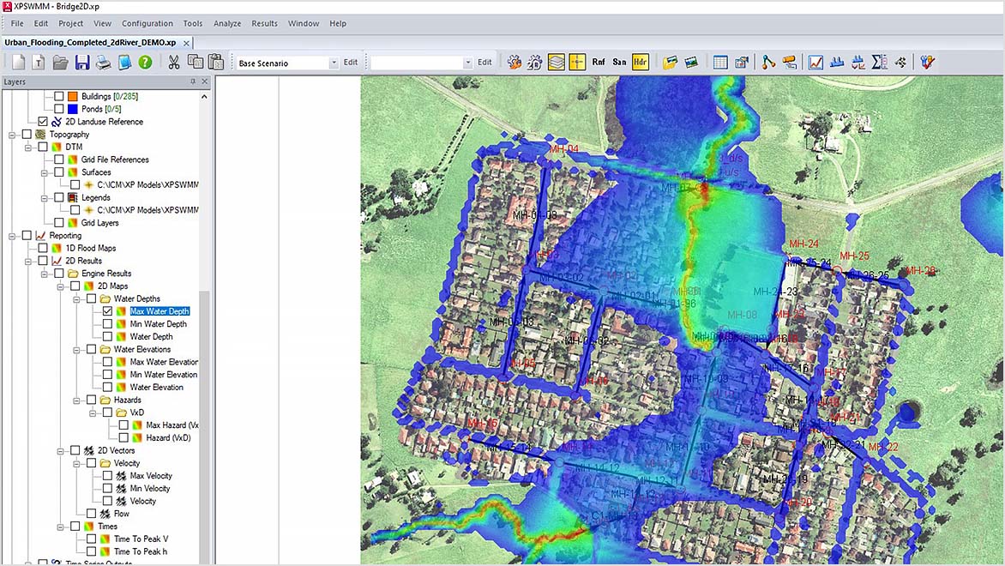
Task: Enable the Max Velocity checkbox
Action: [107, 475]
